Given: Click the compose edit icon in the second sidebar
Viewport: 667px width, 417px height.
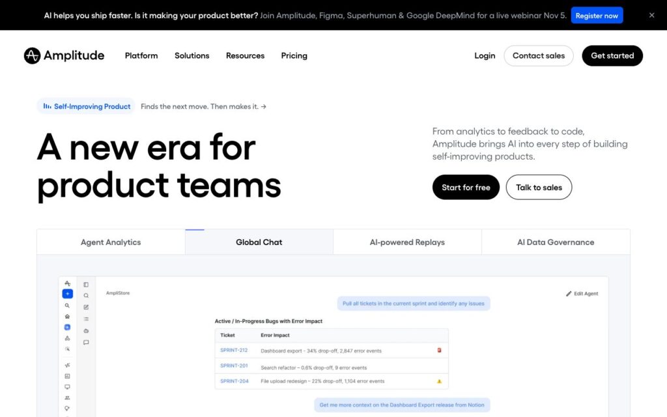Looking at the screenshot, I should [x=86, y=308].
